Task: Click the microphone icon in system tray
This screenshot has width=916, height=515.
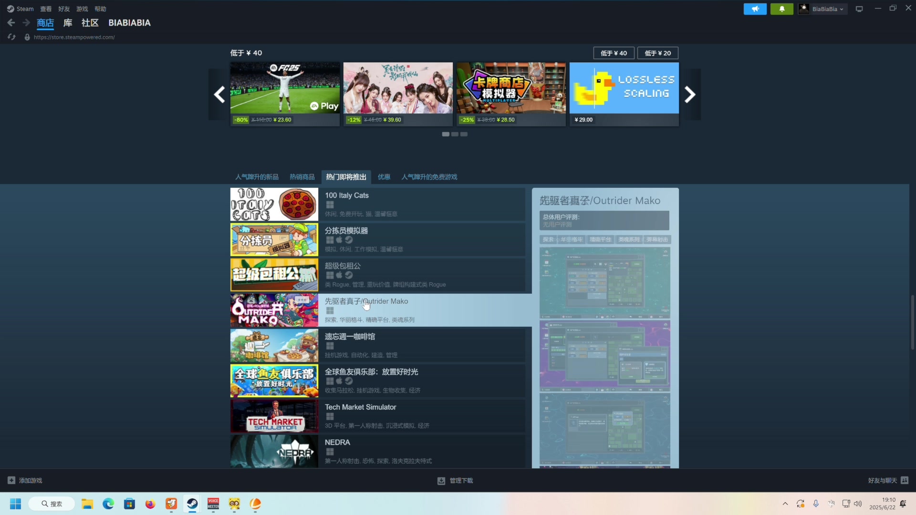Action: [x=816, y=504]
